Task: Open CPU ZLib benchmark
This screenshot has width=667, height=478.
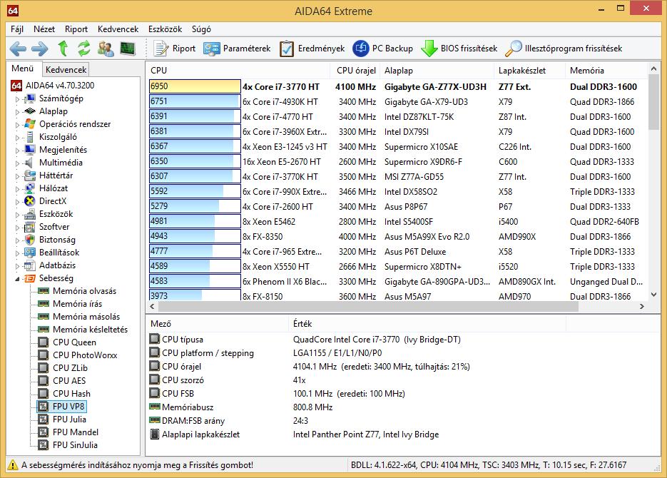Action: pos(70,367)
